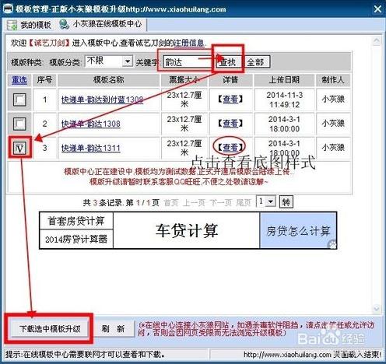Click the 2014房贷计算器 ad link
Viewport: 386px width, 364px height.
[x=76, y=239]
